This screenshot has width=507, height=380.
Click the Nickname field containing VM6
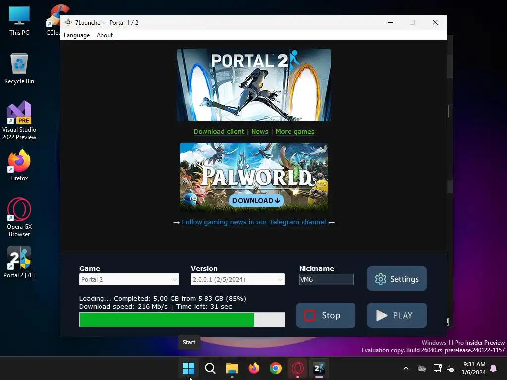[326, 279]
